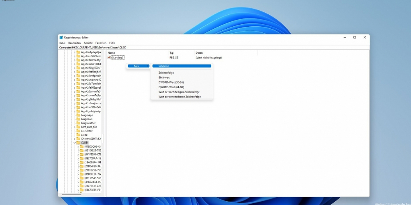Click the folder icon of {85D8EE2F-79
This screenshot has height=205, width=411.
click(x=82, y=174)
